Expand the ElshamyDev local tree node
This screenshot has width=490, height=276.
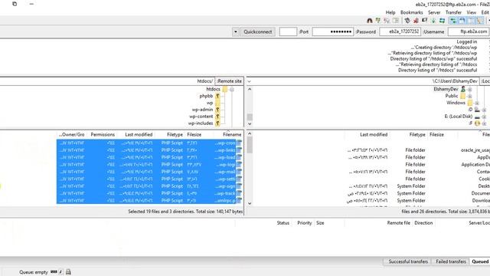click(x=469, y=90)
